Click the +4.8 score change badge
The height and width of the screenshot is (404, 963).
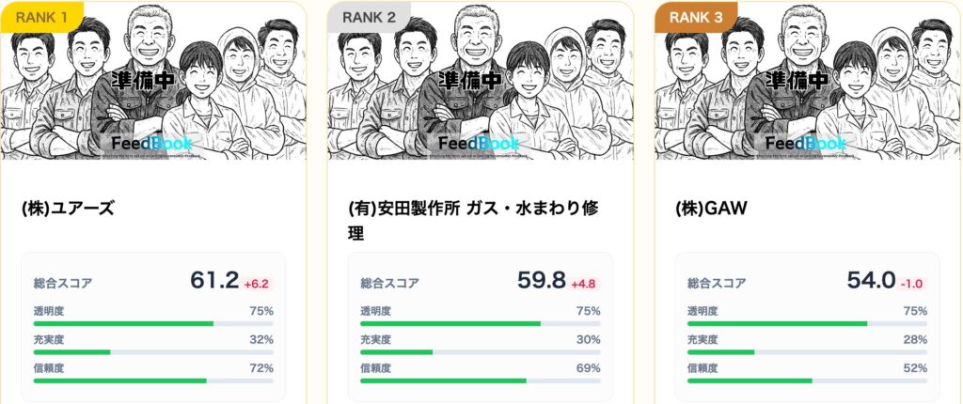coord(584,283)
